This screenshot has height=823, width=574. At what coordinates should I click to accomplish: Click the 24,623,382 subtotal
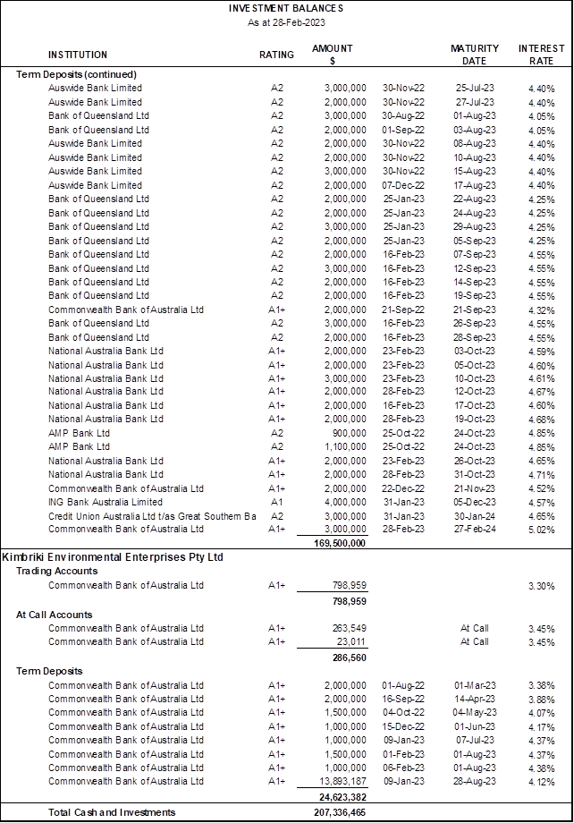[x=342, y=797]
